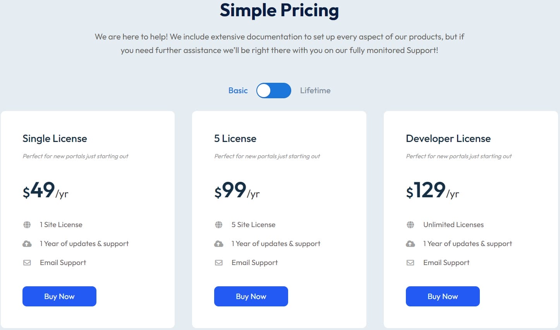Click cloud upload icon in 5 License card
Image resolution: width=560 pixels, height=330 pixels.
218,244
